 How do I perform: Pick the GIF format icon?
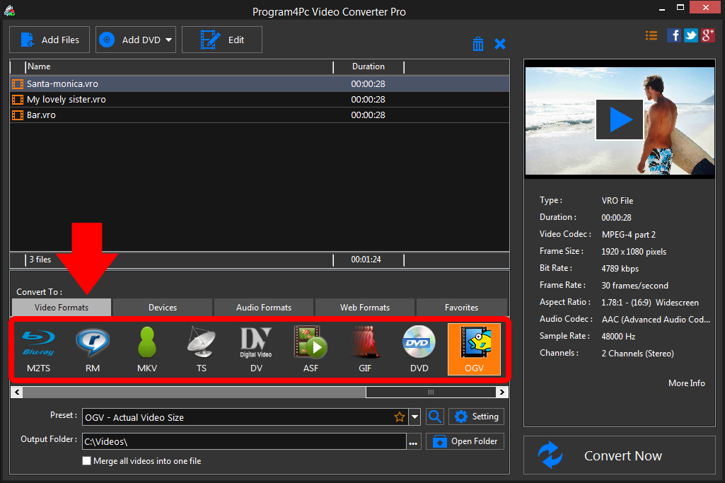[366, 349]
